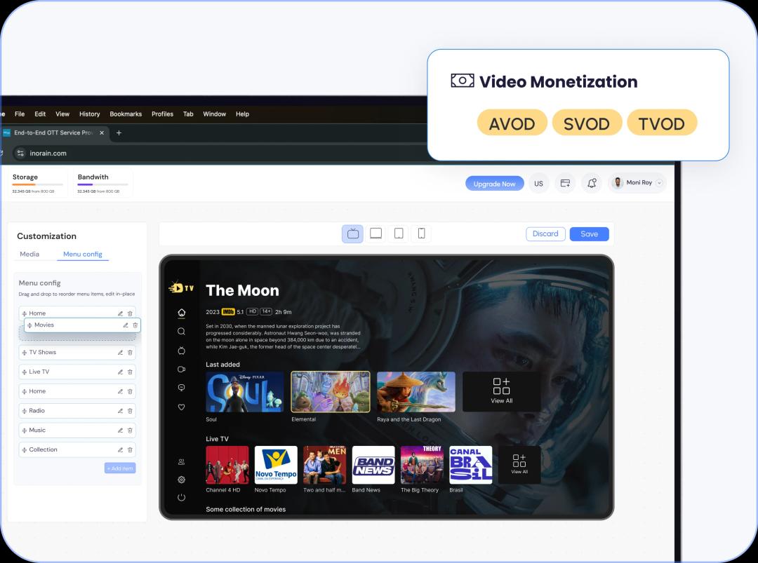This screenshot has height=563, width=758.
Task: Switch to the mobile phone preview icon
Action: tap(421, 233)
